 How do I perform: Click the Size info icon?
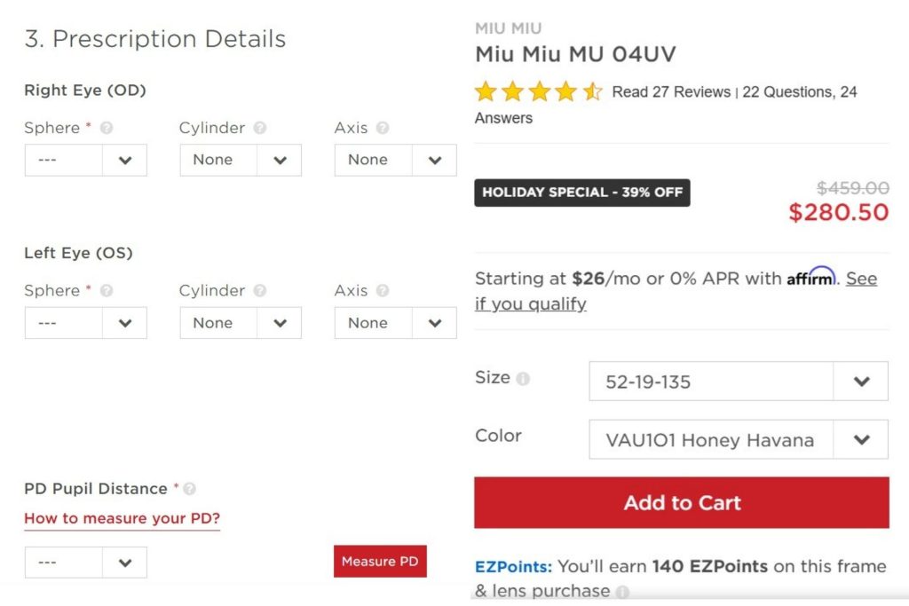pyautogui.click(x=523, y=379)
